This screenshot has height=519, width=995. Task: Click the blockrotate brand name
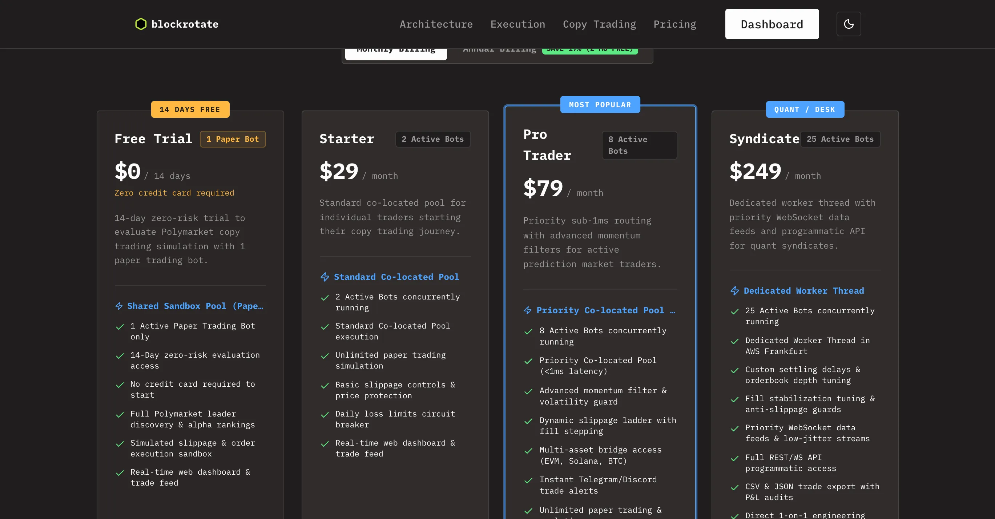tap(185, 24)
